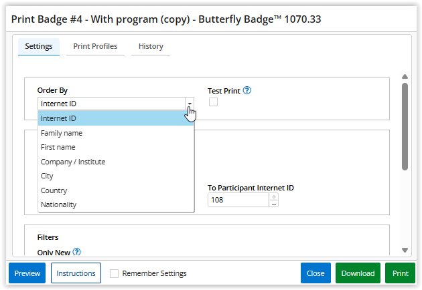This screenshot has width=422, height=290.
Task: Click the green Print button
Action: (400, 273)
